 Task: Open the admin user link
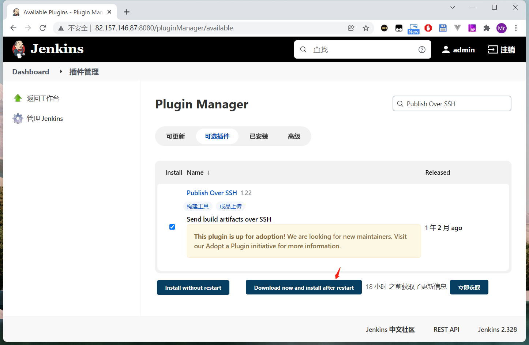coord(464,49)
